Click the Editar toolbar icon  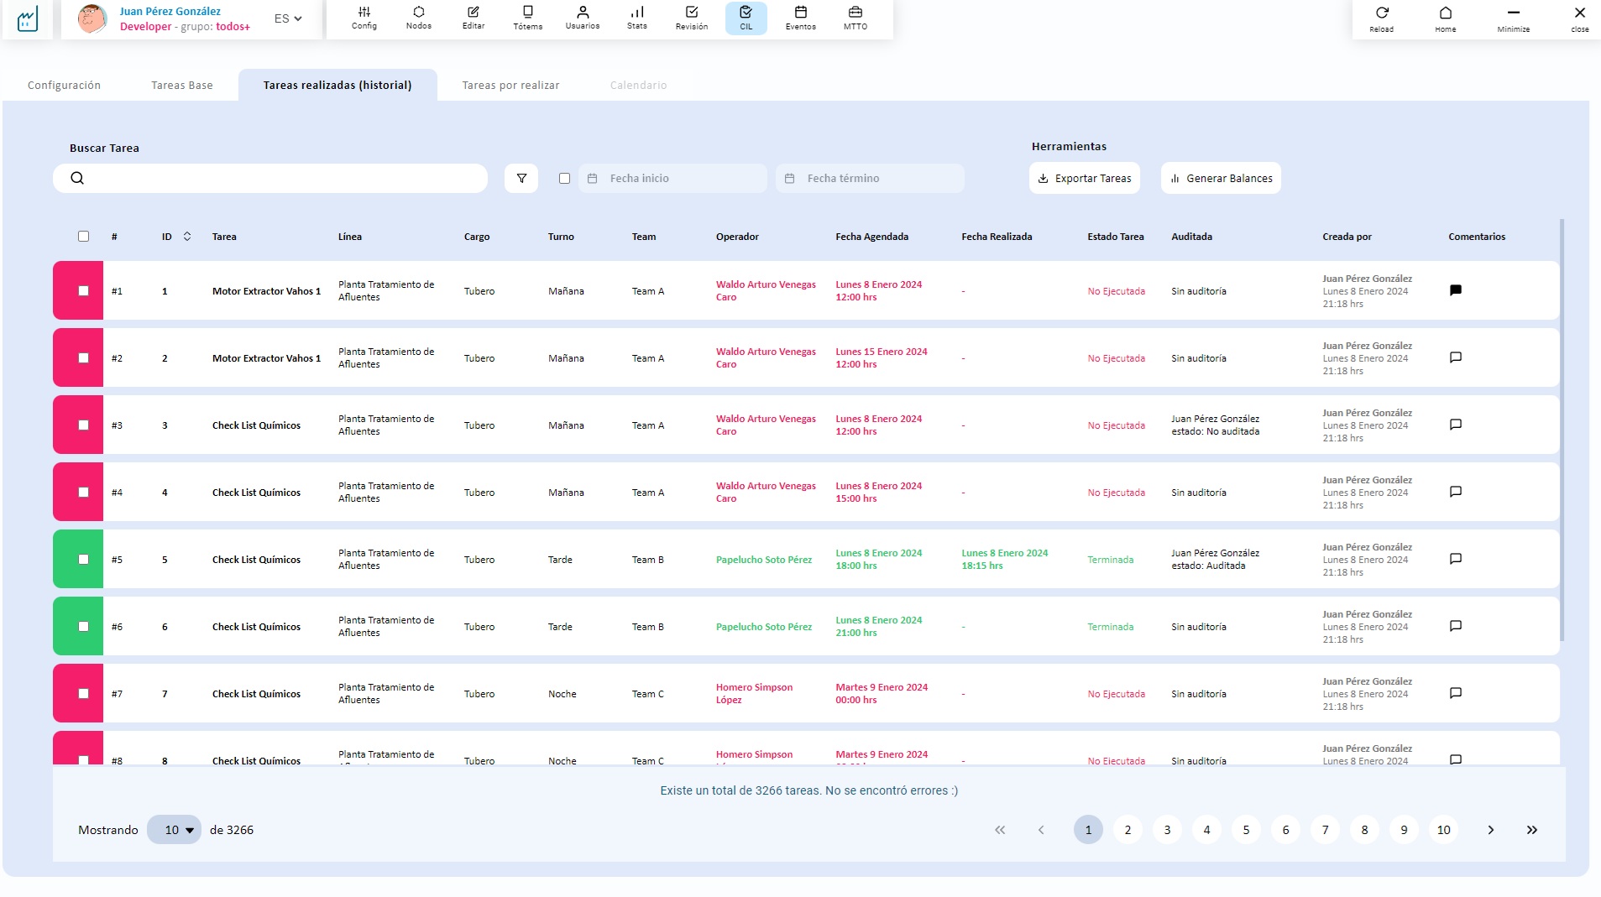[x=473, y=18]
